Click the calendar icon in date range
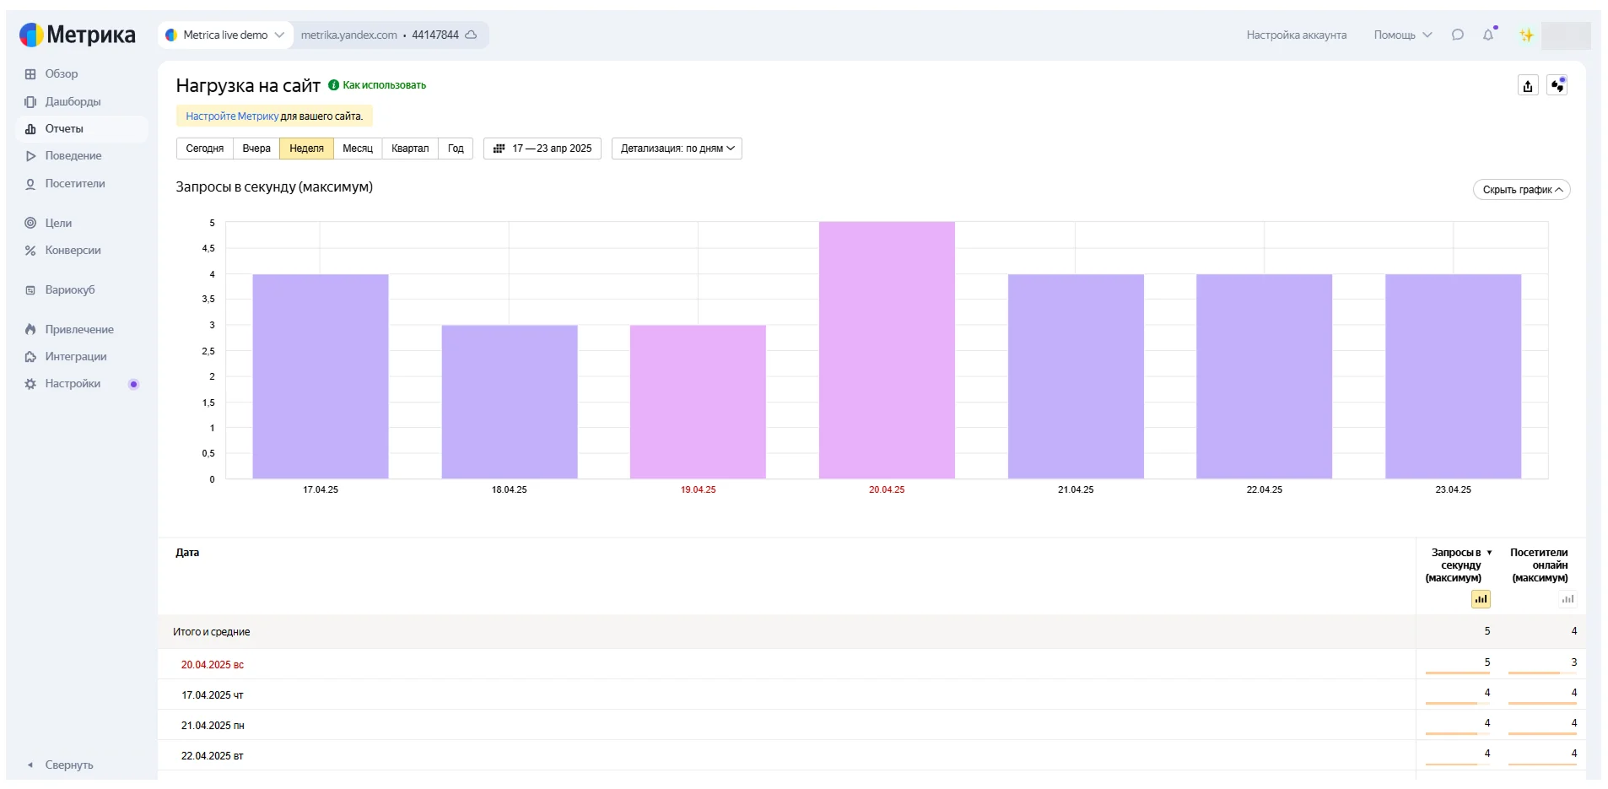 click(x=499, y=149)
